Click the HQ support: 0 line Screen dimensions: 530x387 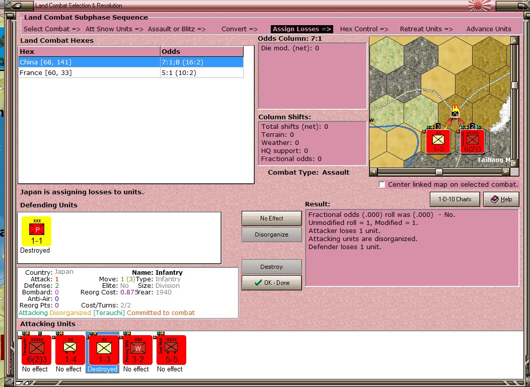(x=284, y=151)
